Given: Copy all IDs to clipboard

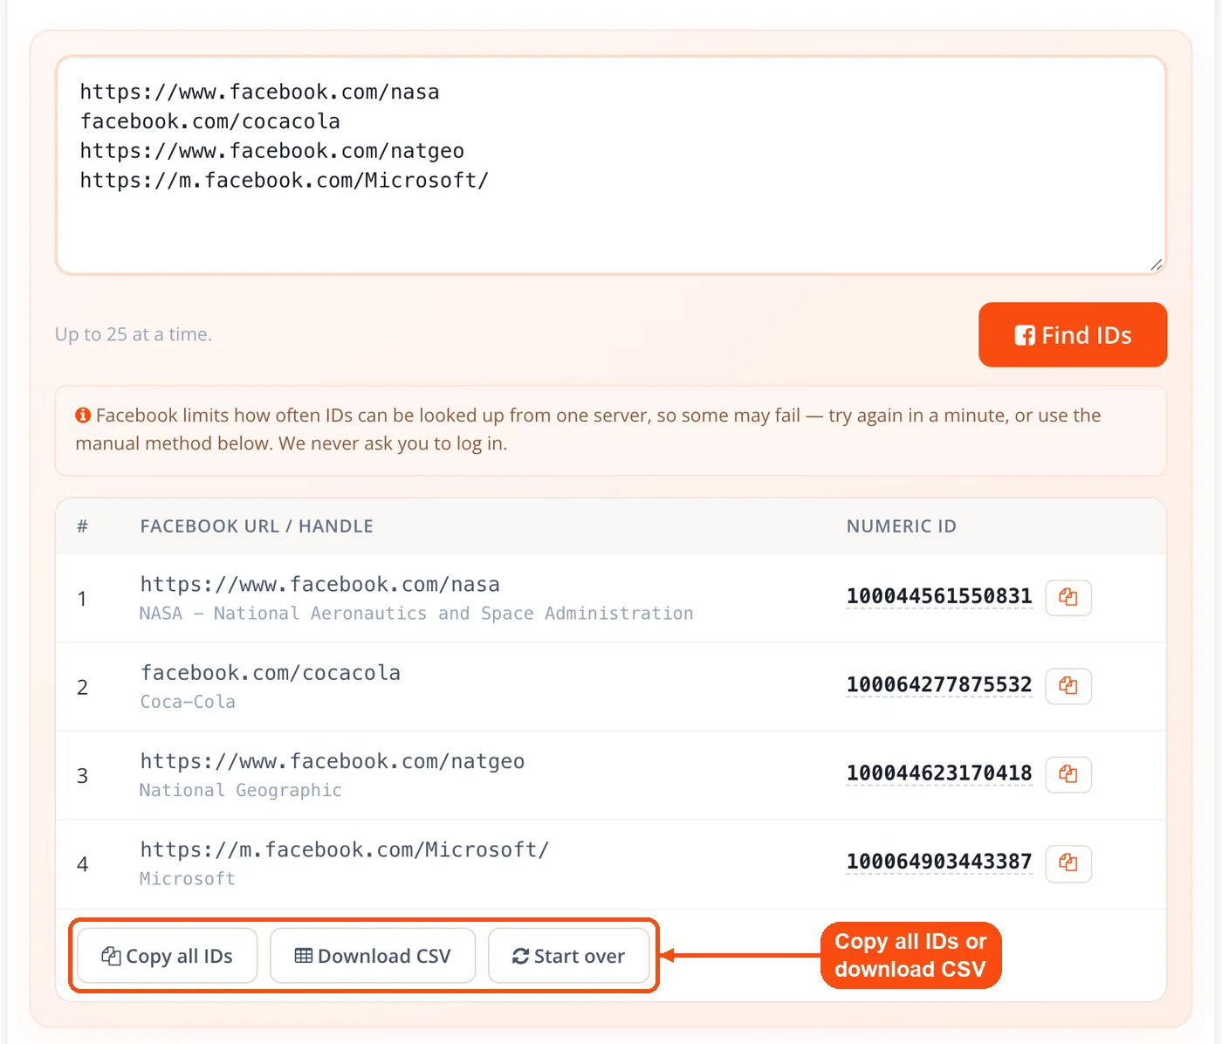Looking at the screenshot, I should [x=168, y=956].
